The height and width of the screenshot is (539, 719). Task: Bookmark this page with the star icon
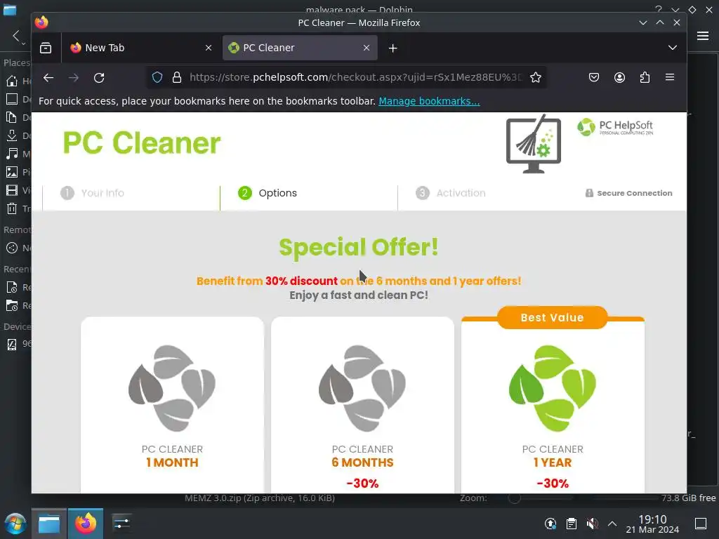tap(535, 77)
